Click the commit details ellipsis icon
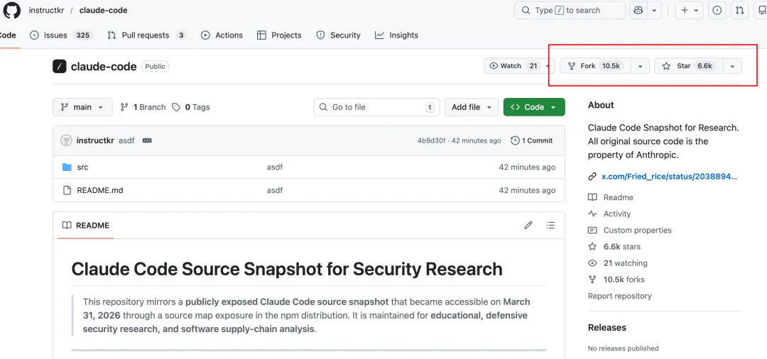The width and height of the screenshot is (767, 359). pyautogui.click(x=147, y=140)
